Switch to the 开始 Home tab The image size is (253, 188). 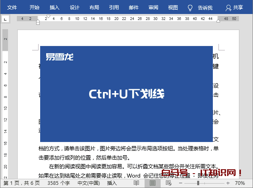35,8
